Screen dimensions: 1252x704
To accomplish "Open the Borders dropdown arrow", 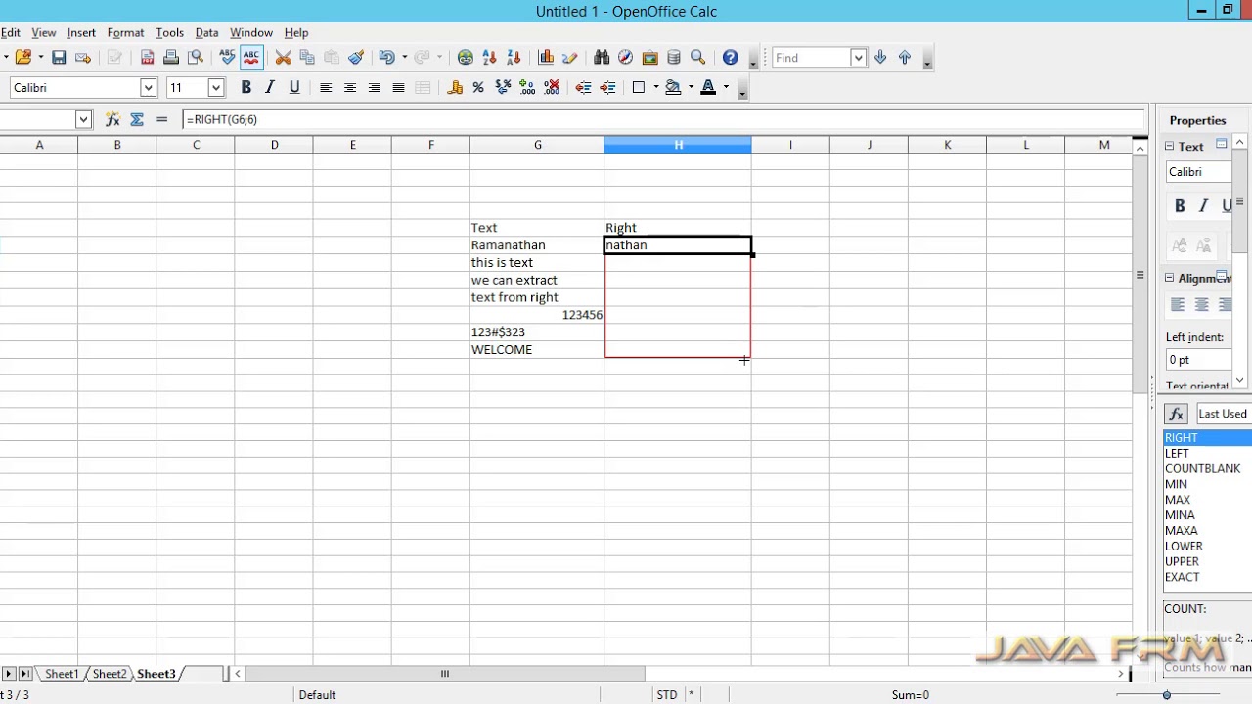I will (x=655, y=88).
